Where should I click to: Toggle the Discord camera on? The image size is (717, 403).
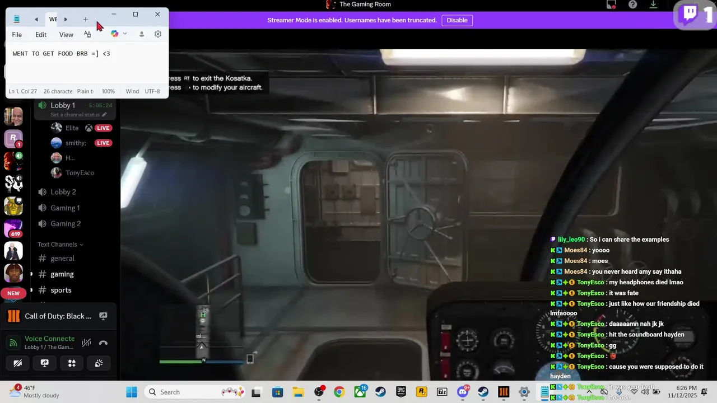click(x=18, y=363)
